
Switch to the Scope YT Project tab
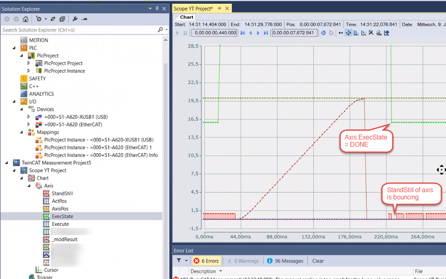(x=193, y=9)
